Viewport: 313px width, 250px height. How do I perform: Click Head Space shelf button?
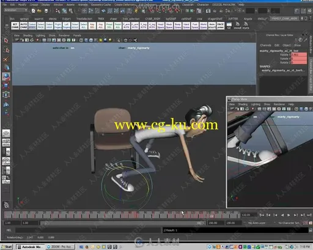[161, 26]
